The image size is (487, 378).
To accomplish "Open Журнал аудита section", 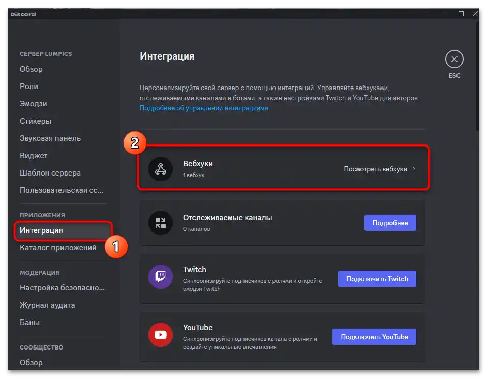I will 47,305.
